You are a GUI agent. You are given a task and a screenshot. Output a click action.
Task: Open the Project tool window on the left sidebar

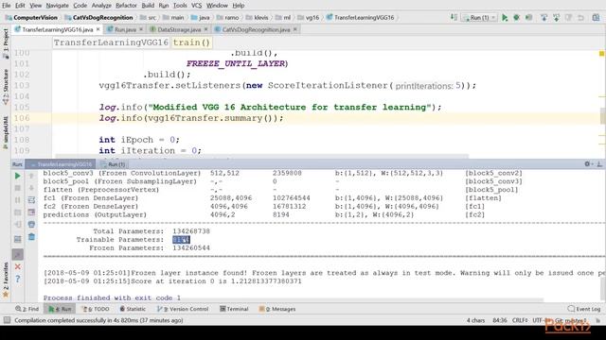coord(6,43)
